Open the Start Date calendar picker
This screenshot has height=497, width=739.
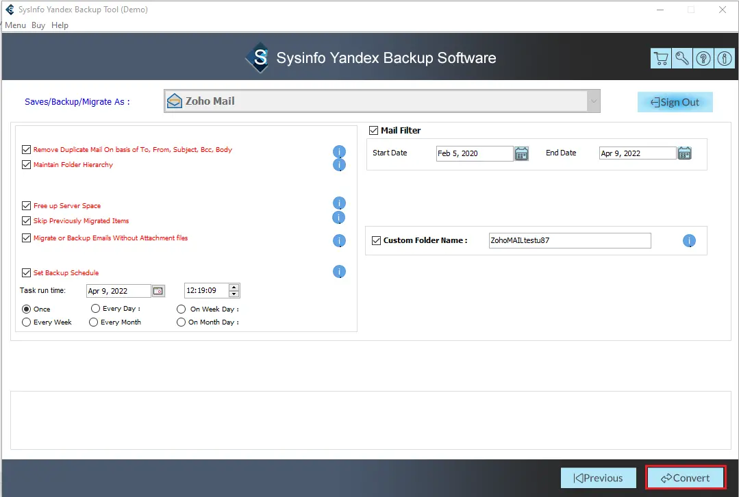[522, 153]
